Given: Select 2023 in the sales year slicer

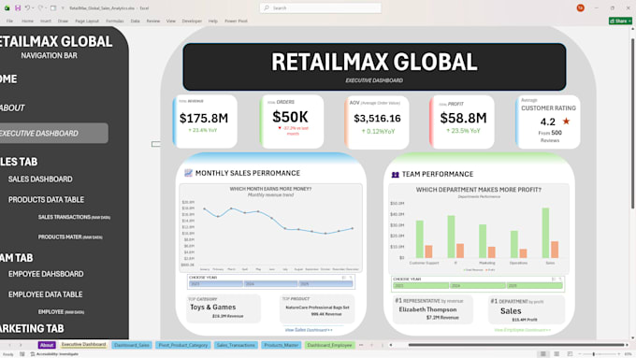Looking at the screenshot, I should (x=216, y=284).
